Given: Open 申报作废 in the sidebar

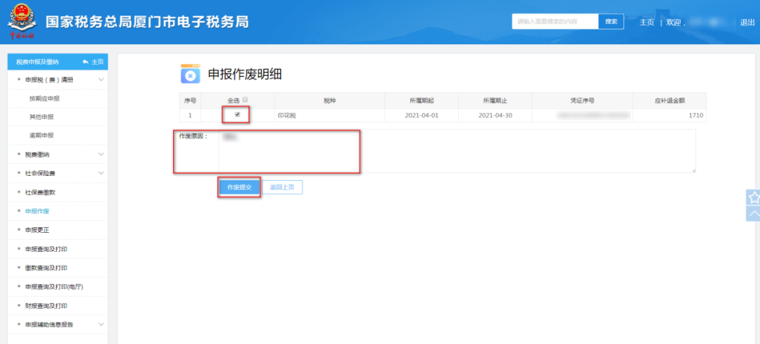Looking at the screenshot, I should tap(37, 211).
